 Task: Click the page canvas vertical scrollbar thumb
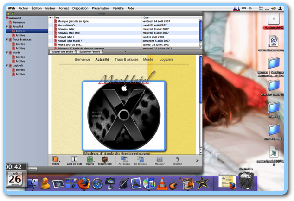coord(201,79)
